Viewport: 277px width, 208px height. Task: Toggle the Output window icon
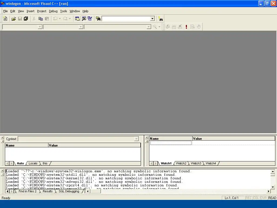84,19
